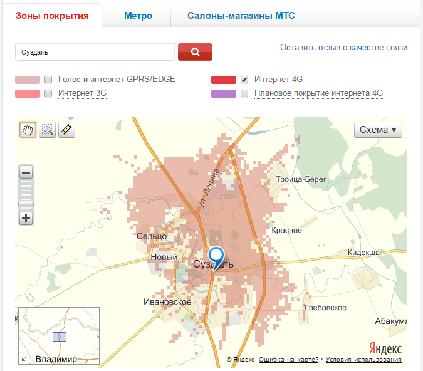
Task: Click the ул. Ленина street label
Action: (208, 189)
